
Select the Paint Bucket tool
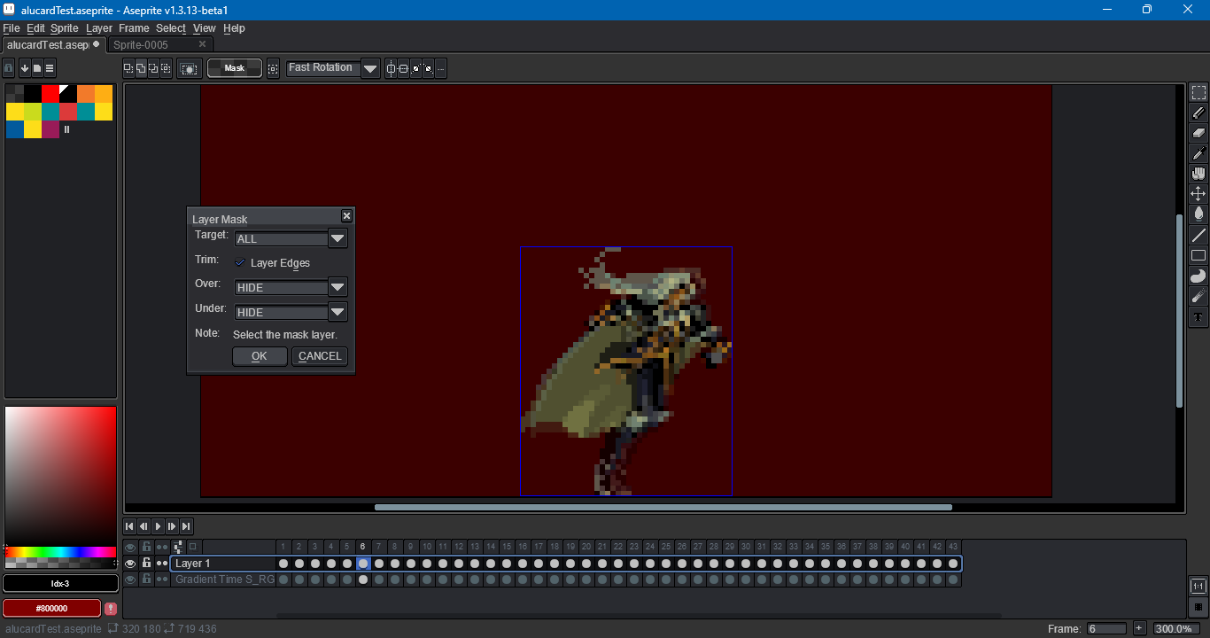(x=1198, y=214)
